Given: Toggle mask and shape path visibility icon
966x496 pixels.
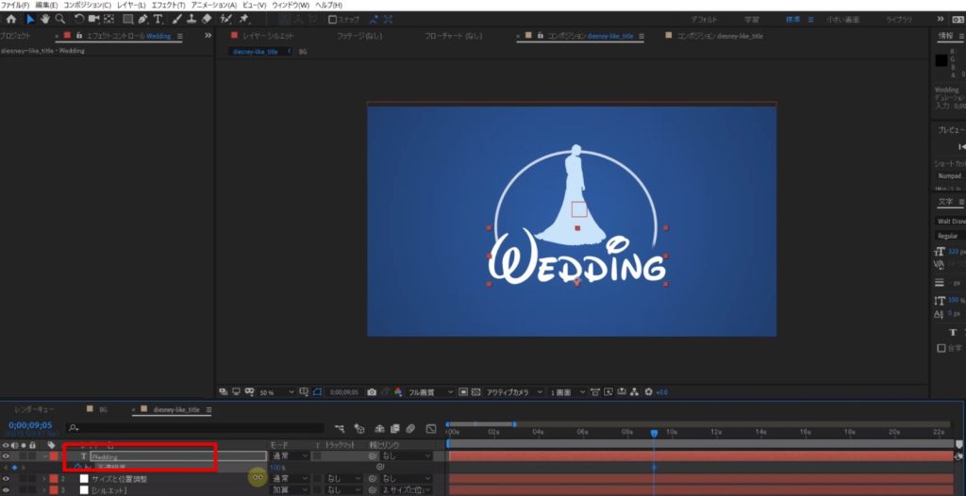Looking at the screenshot, I should click(x=317, y=392).
